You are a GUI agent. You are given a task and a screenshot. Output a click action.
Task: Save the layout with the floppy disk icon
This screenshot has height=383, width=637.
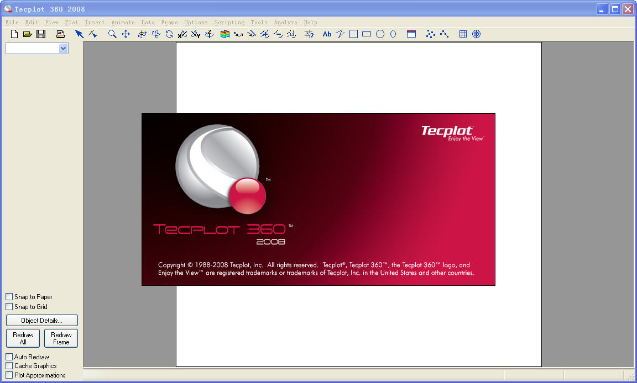[x=40, y=34]
